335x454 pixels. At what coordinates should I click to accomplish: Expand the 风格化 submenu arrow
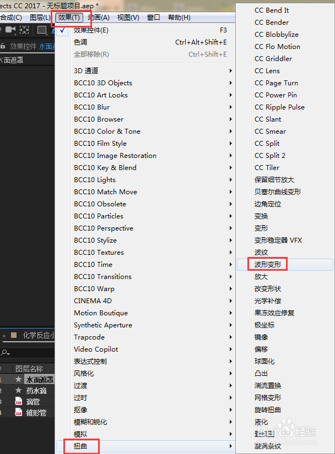point(231,374)
